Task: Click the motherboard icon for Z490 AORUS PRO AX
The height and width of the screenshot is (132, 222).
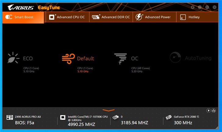Action: click(10, 117)
